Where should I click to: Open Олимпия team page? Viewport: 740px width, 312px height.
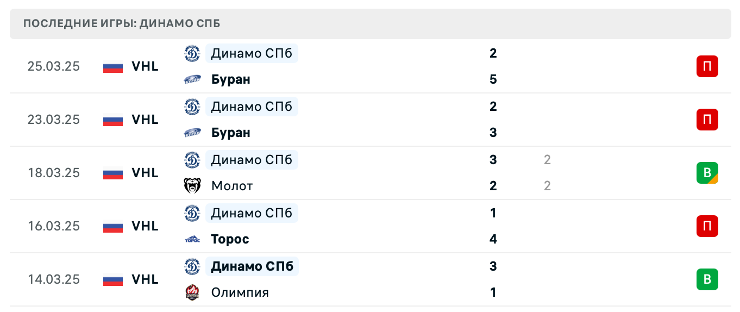240,292
